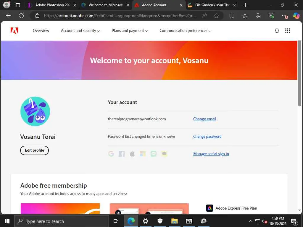The height and width of the screenshot is (227, 303).
Task: Add page to favorites star icon
Action: click(x=216, y=16)
